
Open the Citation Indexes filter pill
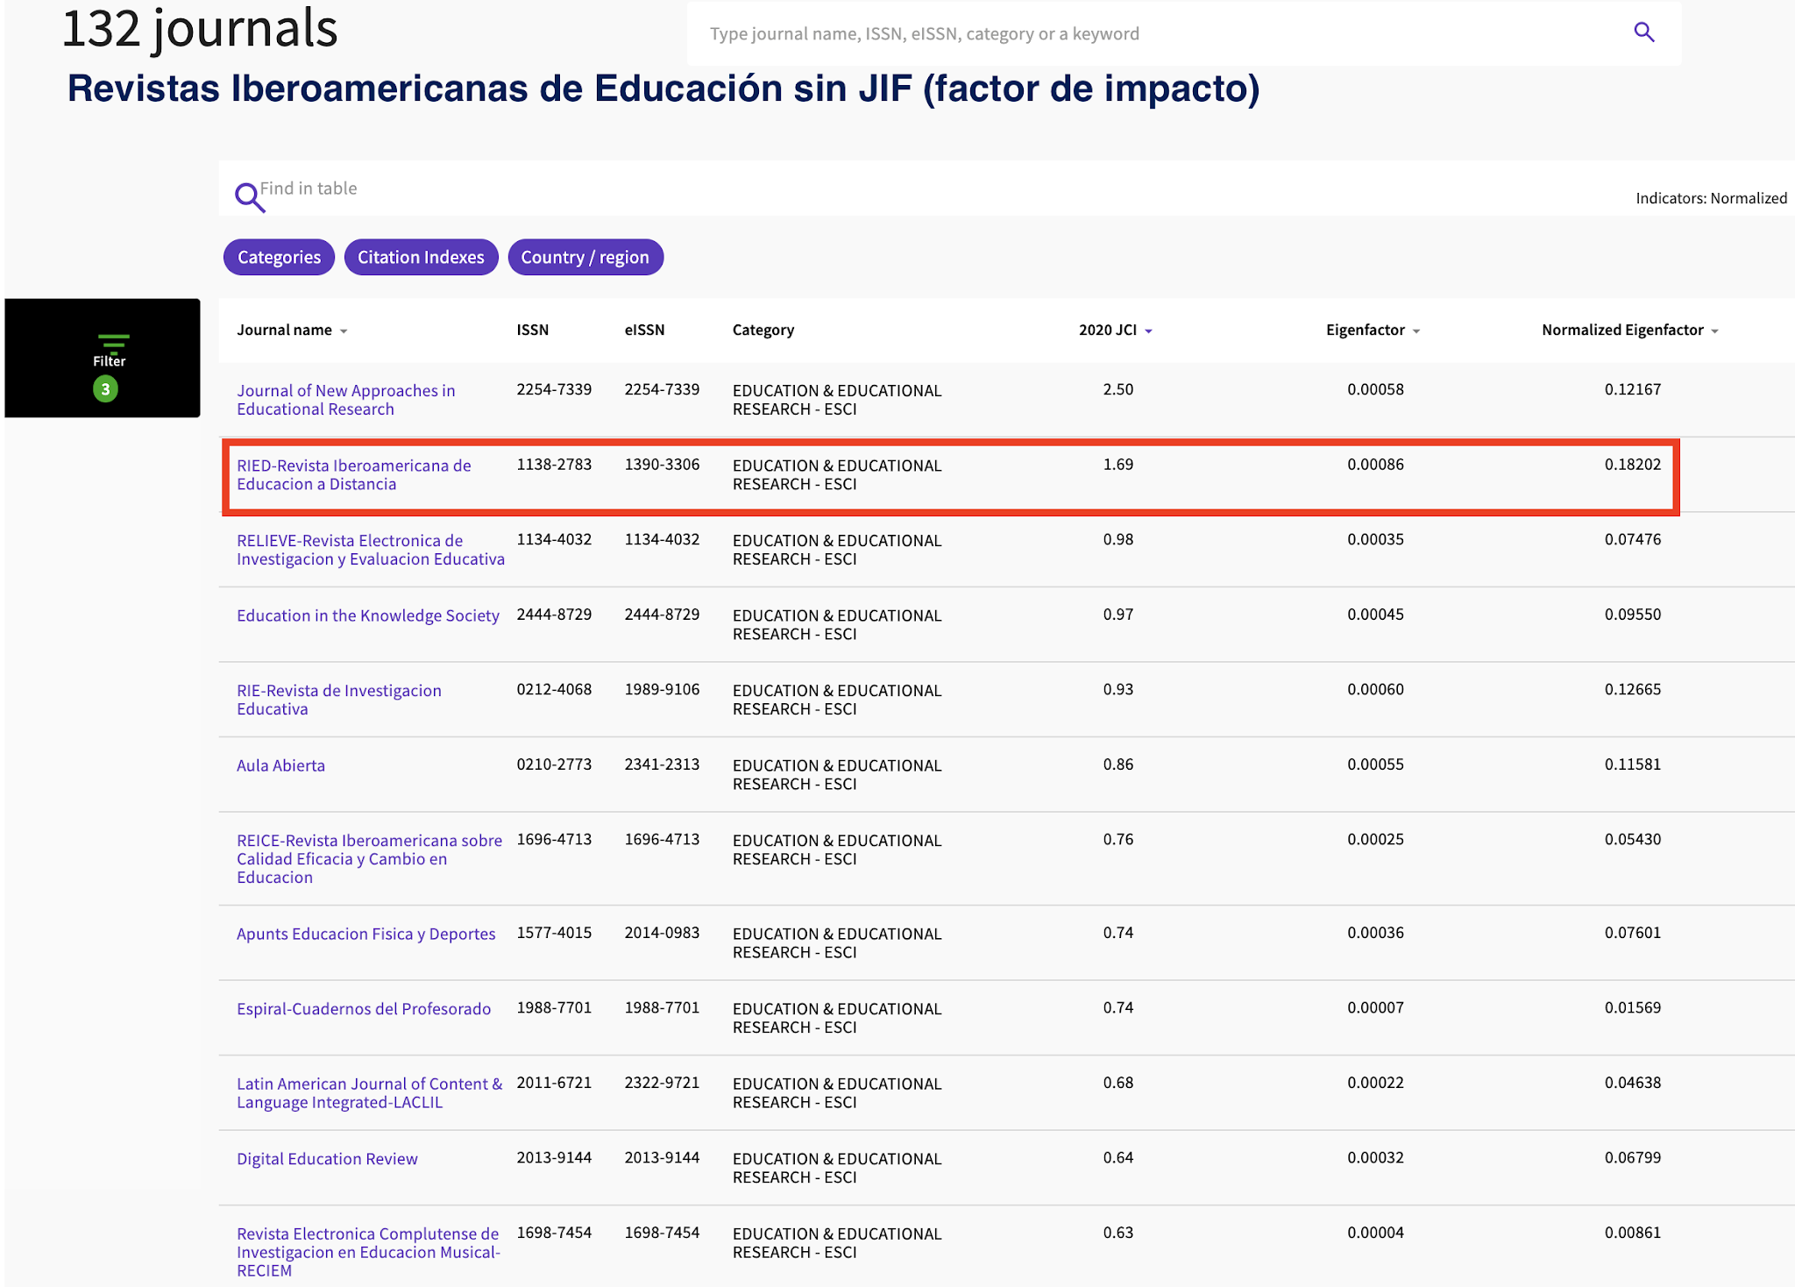click(x=421, y=257)
